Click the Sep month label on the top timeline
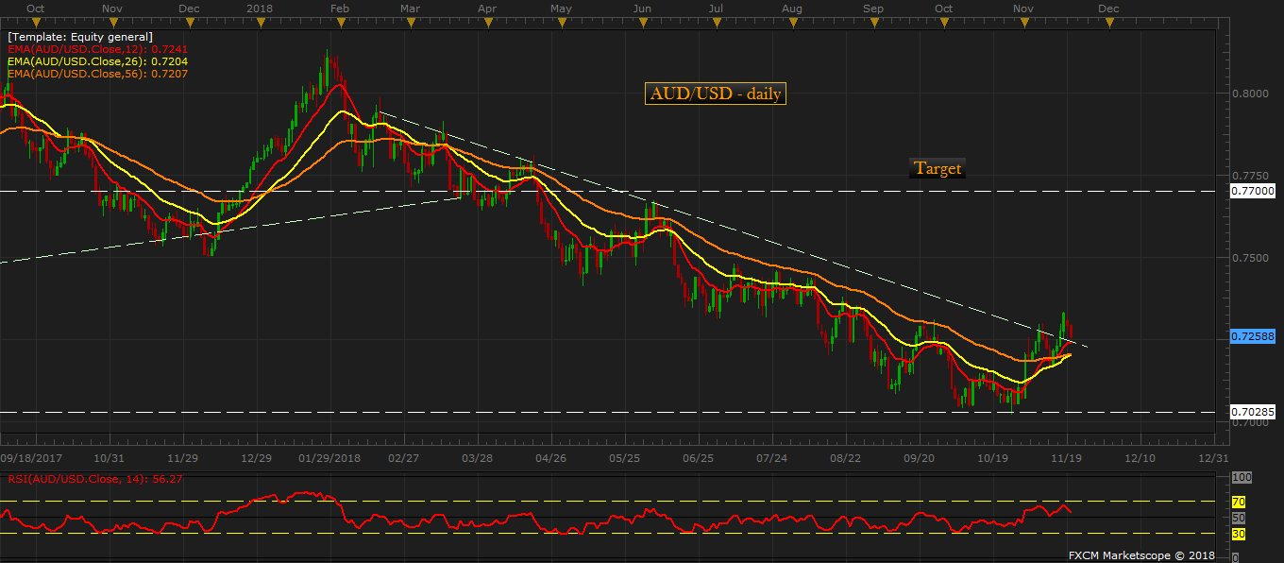This screenshot has height=563, width=1284. point(873,8)
